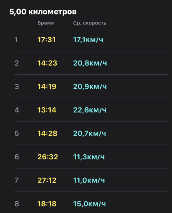This screenshot has width=172, height=213.
Task: Click the 20,9км/ч speed value
Action: 90,87
